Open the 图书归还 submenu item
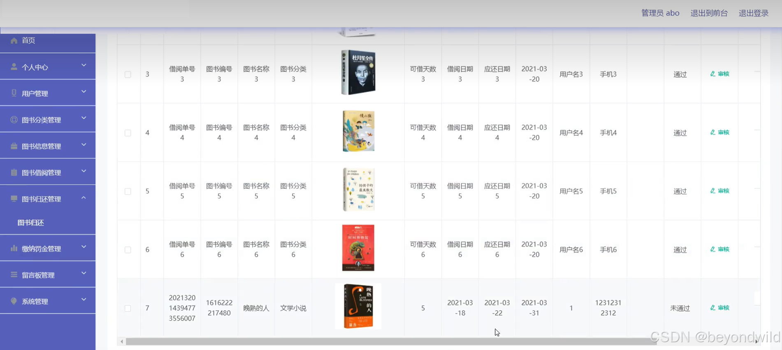Screen dimensions: 782x350 [x=30, y=223]
